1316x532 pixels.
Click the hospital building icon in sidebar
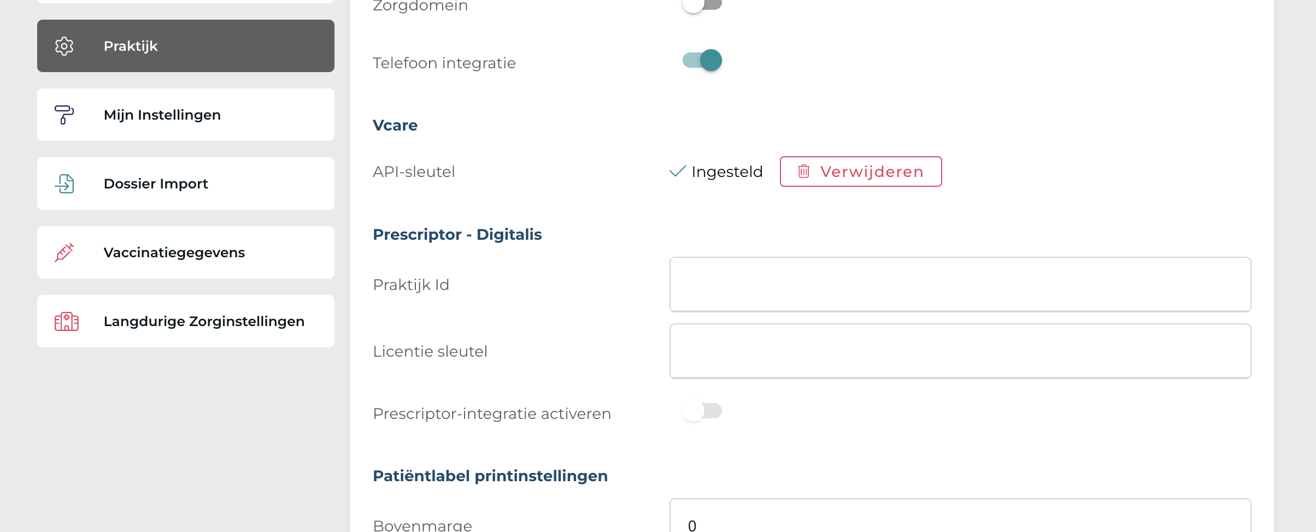coord(66,321)
